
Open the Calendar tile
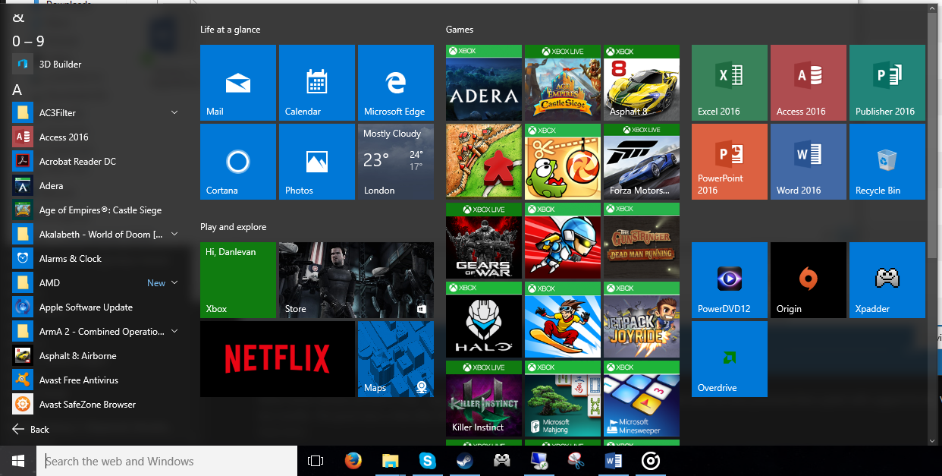tap(317, 83)
